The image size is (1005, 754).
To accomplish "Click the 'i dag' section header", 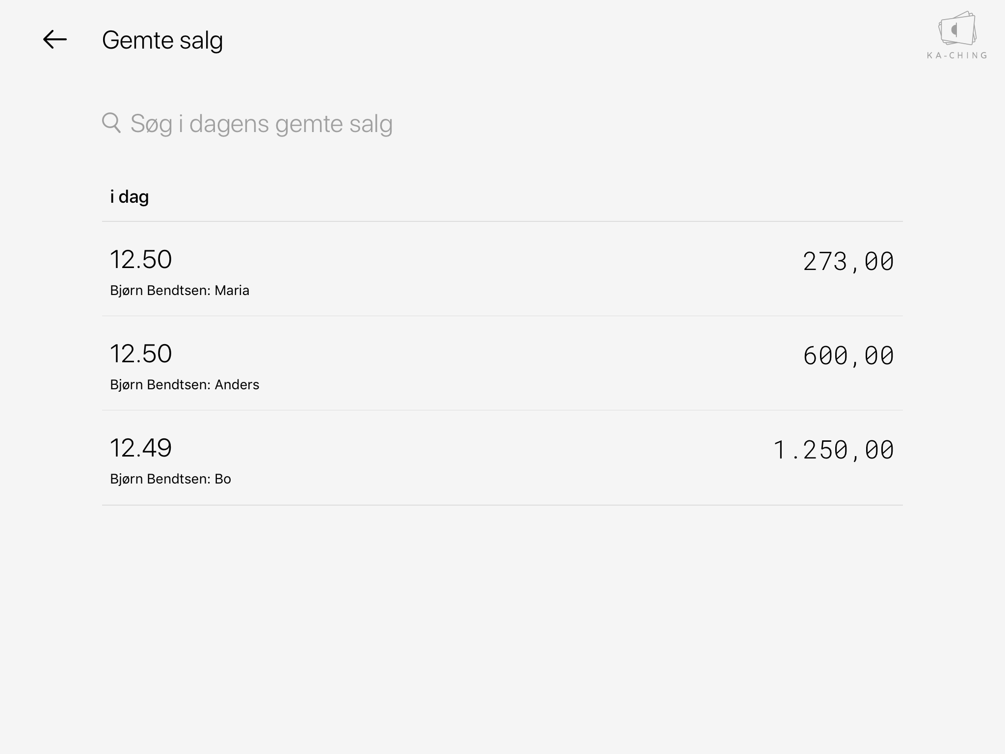I will click(130, 197).
